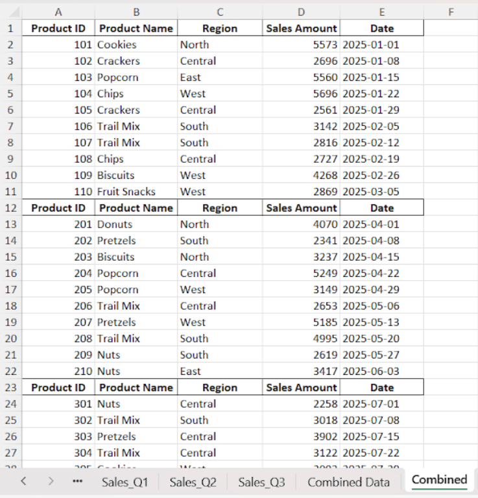Image resolution: width=478 pixels, height=498 pixels.
Task: Select row 7 header
Action: click(10, 126)
